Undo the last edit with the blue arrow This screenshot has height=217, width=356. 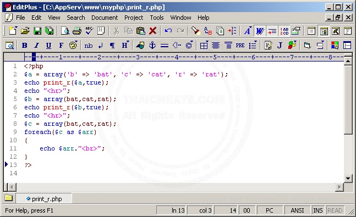pyautogui.click(x=168, y=31)
